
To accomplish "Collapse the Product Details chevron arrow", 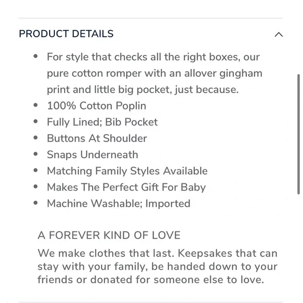I will click(x=278, y=34).
